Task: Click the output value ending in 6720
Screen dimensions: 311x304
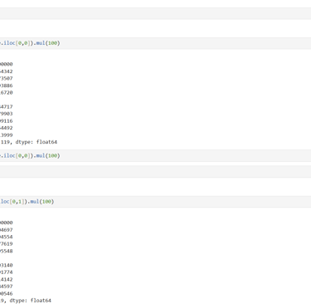Action: tap(7, 92)
